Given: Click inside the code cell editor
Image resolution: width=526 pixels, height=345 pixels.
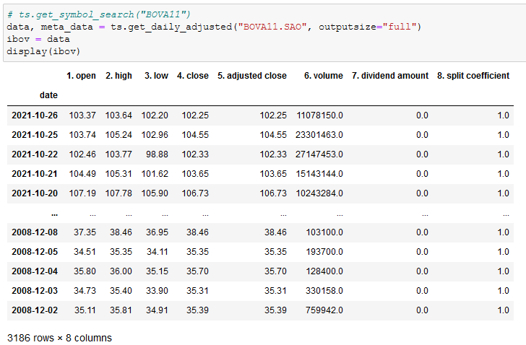Looking at the screenshot, I should [265, 32].
